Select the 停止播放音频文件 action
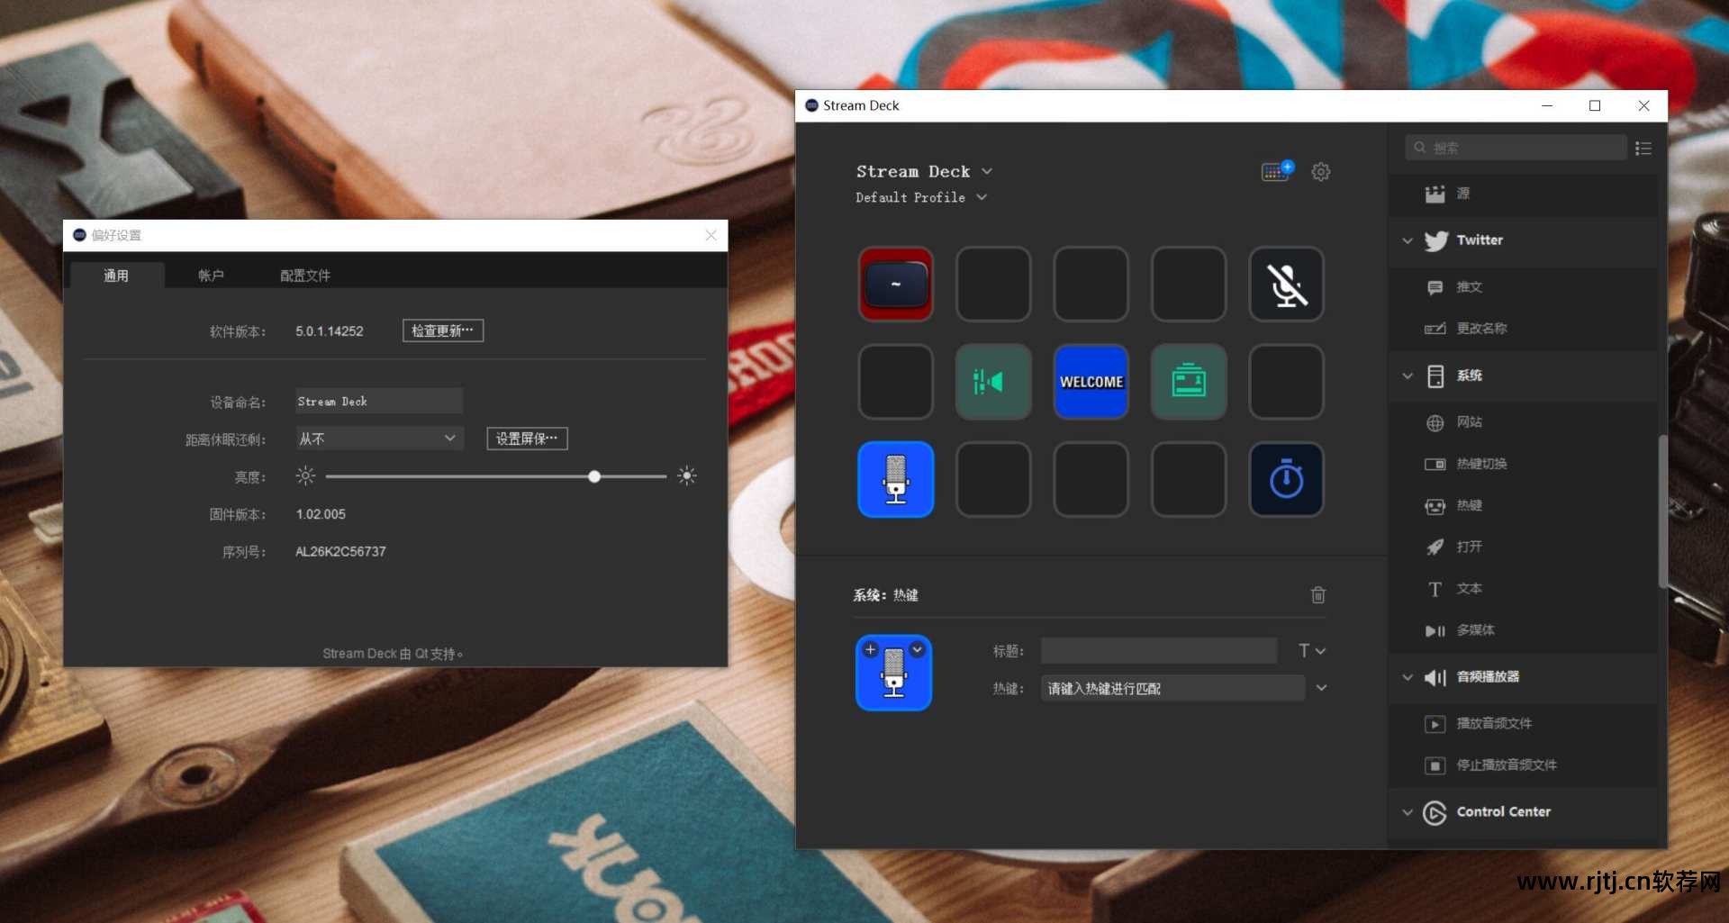Viewport: 1729px width, 923px height. tap(1524, 765)
